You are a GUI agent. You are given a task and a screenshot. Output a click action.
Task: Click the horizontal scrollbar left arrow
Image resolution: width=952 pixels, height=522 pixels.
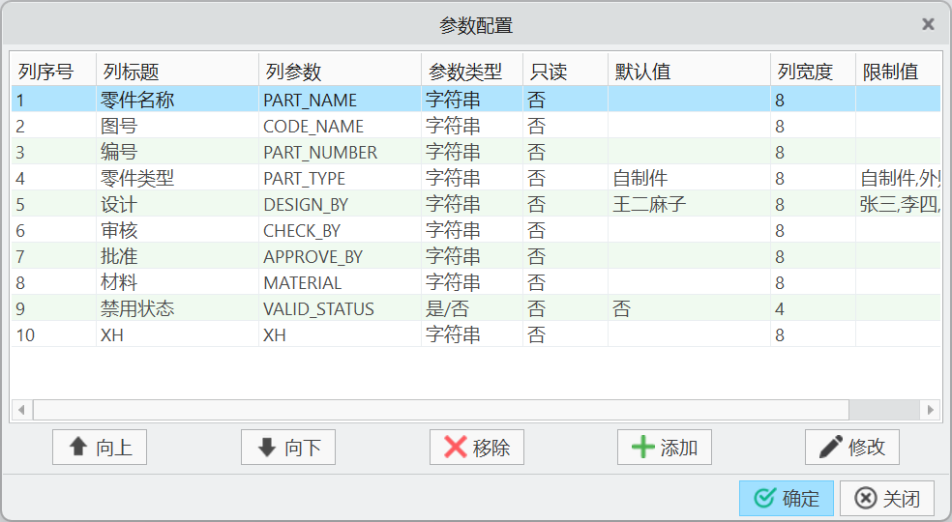21,409
